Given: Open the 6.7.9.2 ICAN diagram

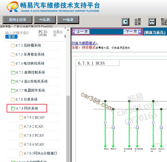Looking at the screenshot, I should pos(34,127).
